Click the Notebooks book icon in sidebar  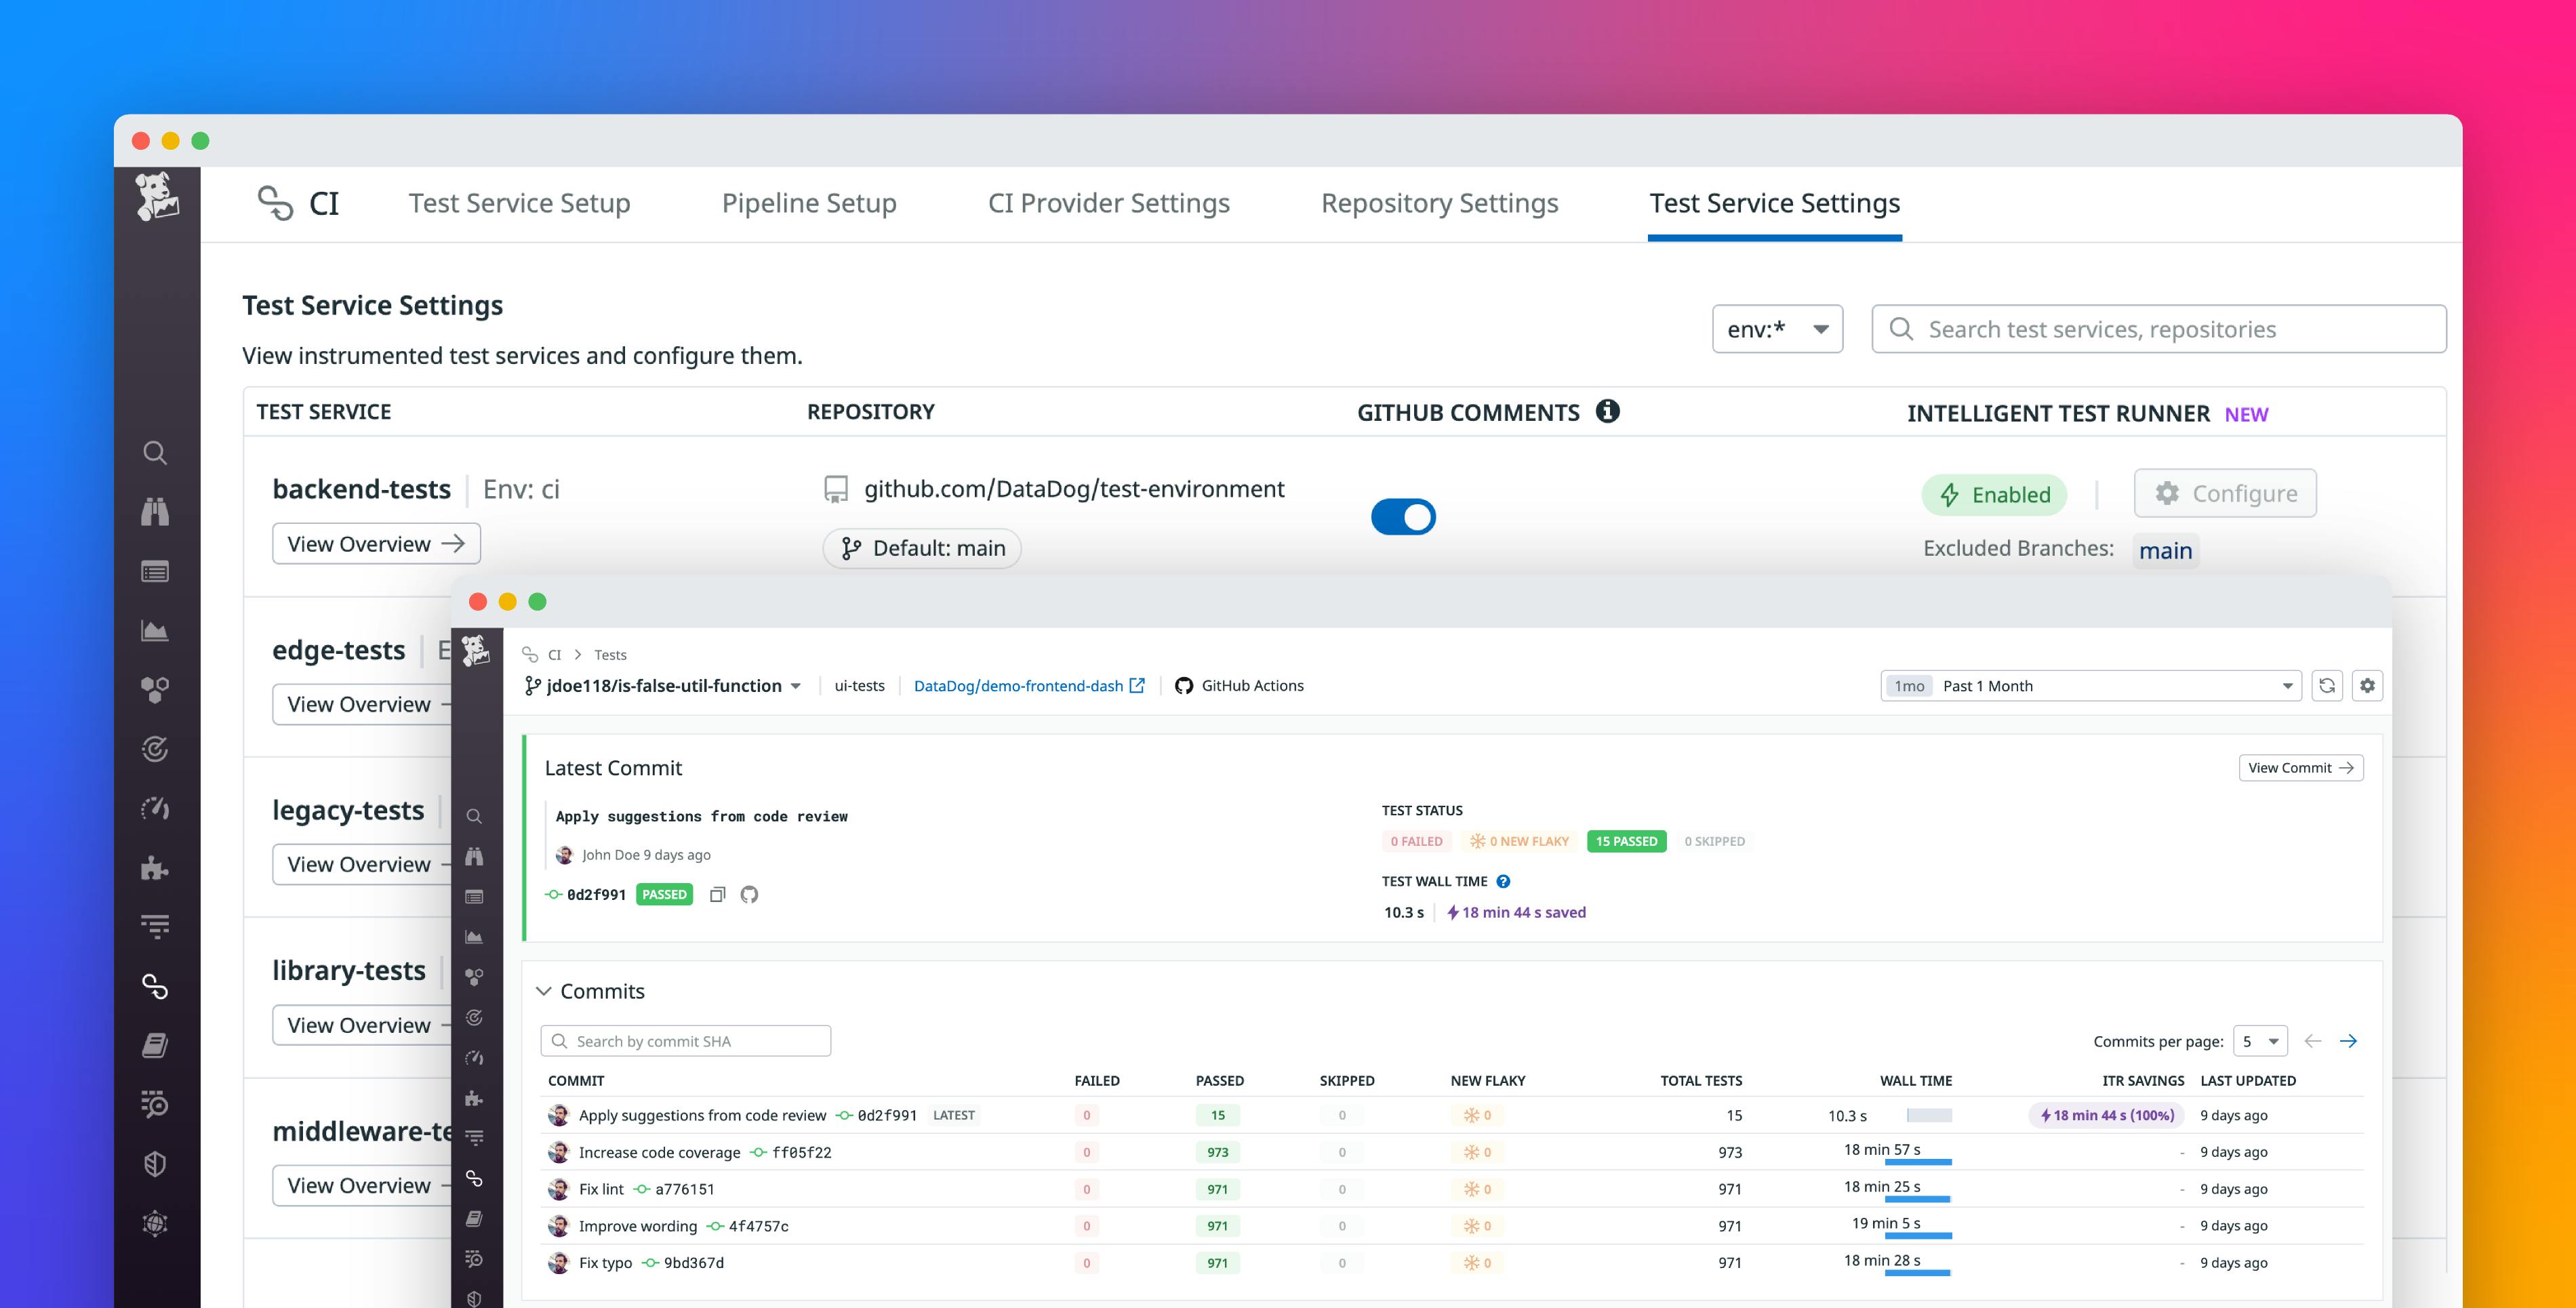point(155,1045)
